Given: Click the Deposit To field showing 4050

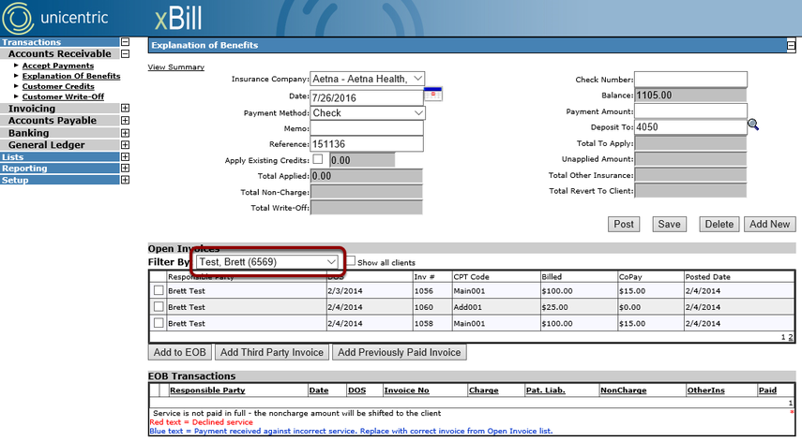Looking at the screenshot, I should point(690,126).
